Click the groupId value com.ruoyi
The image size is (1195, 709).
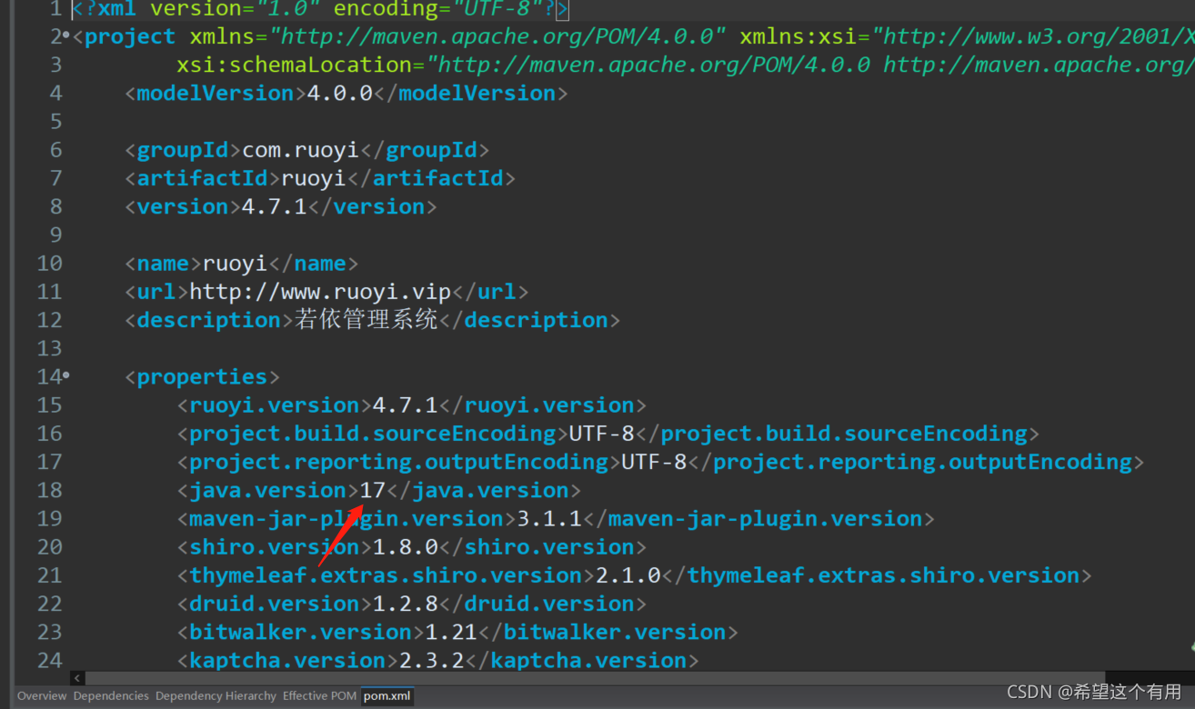pos(300,150)
